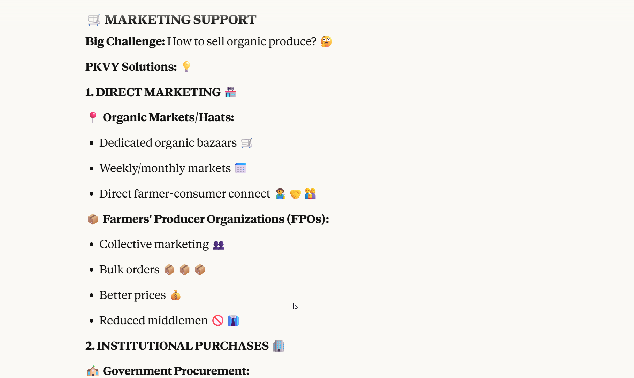Click the calendar emoji after Weekly/monthly markets
634x378 pixels.
coord(240,168)
